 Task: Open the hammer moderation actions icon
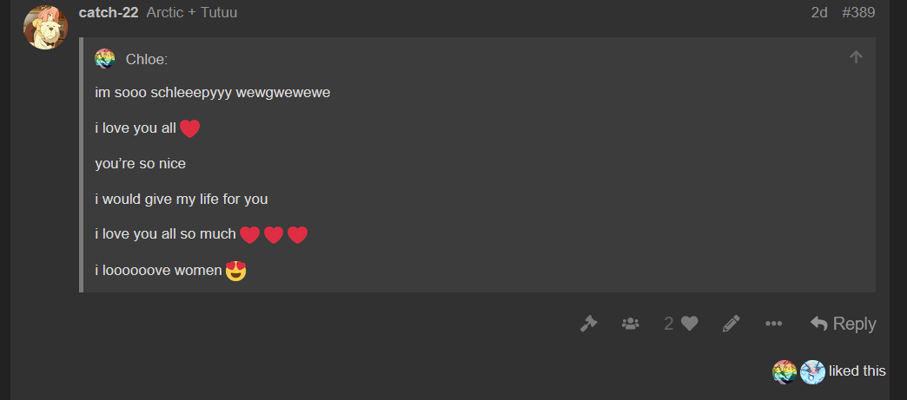(588, 324)
